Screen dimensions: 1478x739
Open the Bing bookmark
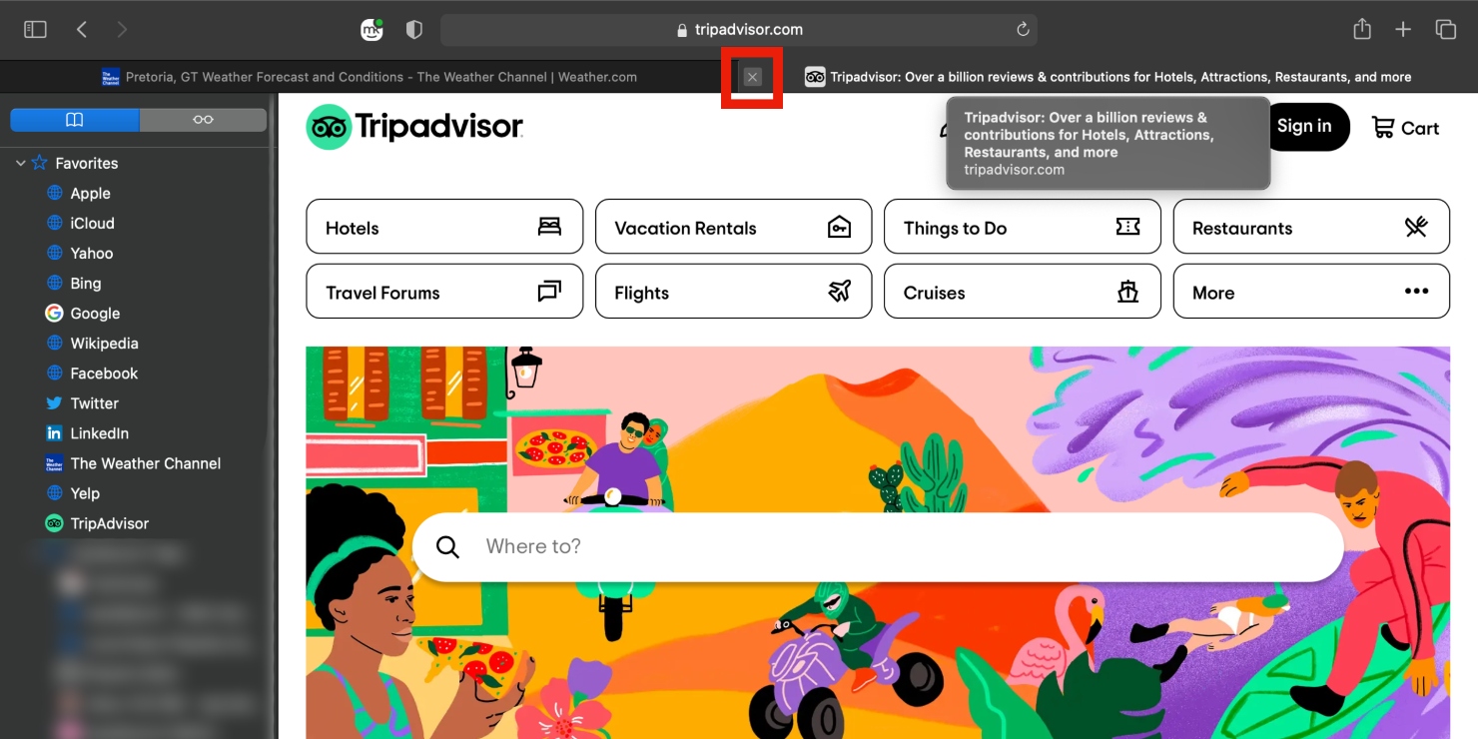[85, 284]
